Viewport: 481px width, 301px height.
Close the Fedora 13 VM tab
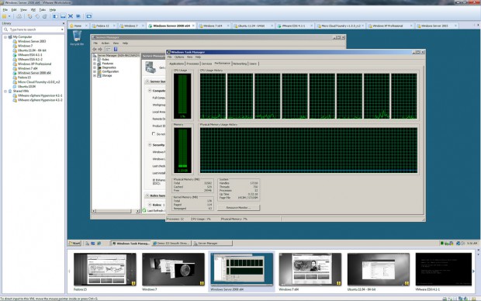[x=114, y=26]
